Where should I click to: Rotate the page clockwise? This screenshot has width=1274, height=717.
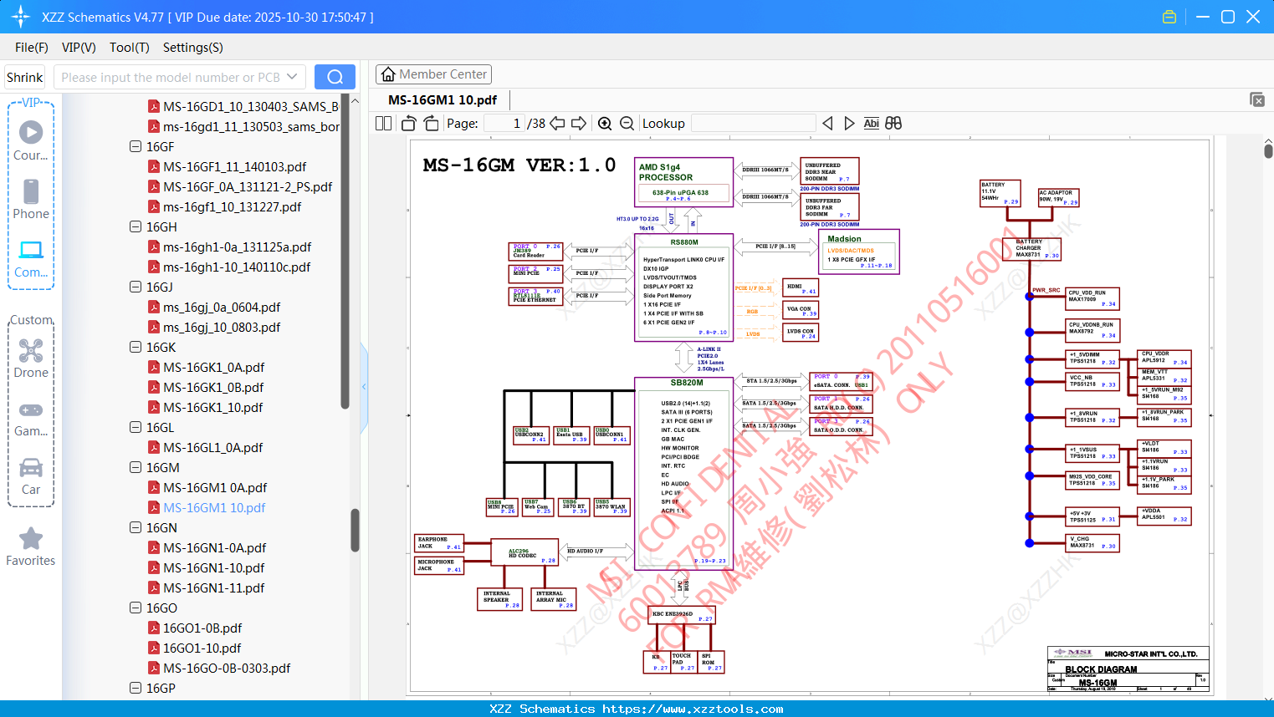click(x=431, y=123)
